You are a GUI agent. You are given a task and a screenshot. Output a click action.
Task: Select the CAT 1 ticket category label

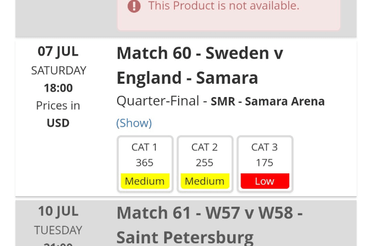(x=145, y=147)
